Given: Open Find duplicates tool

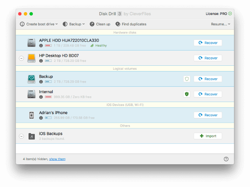Looking at the screenshot, I should [x=131, y=24].
